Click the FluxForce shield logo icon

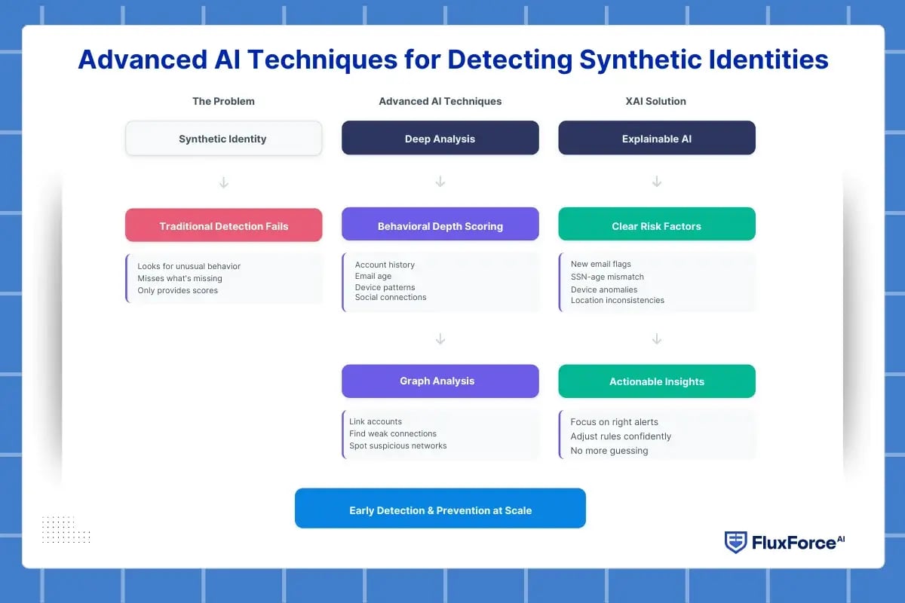click(x=735, y=542)
